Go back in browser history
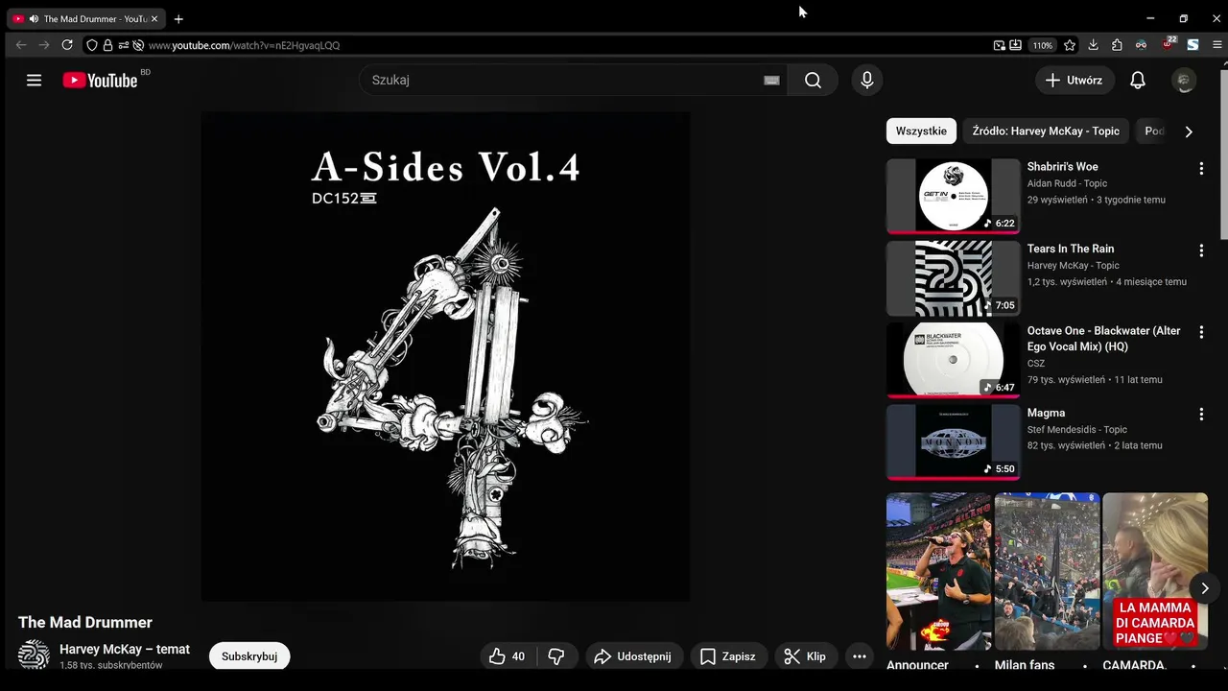This screenshot has height=691, width=1228. (x=21, y=45)
